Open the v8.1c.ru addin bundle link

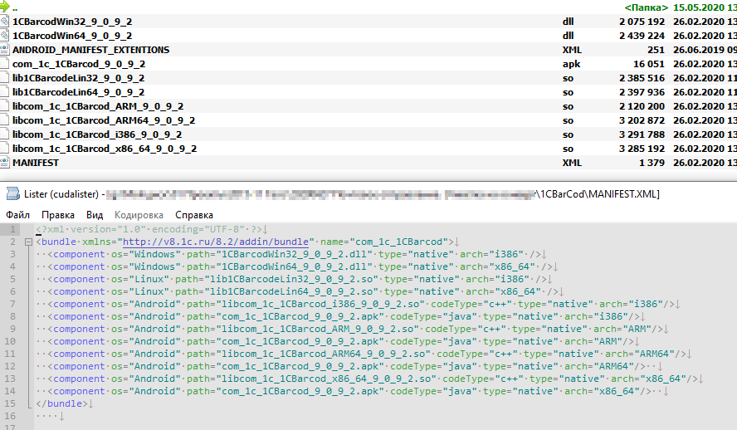pyautogui.click(x=216, y=242)
